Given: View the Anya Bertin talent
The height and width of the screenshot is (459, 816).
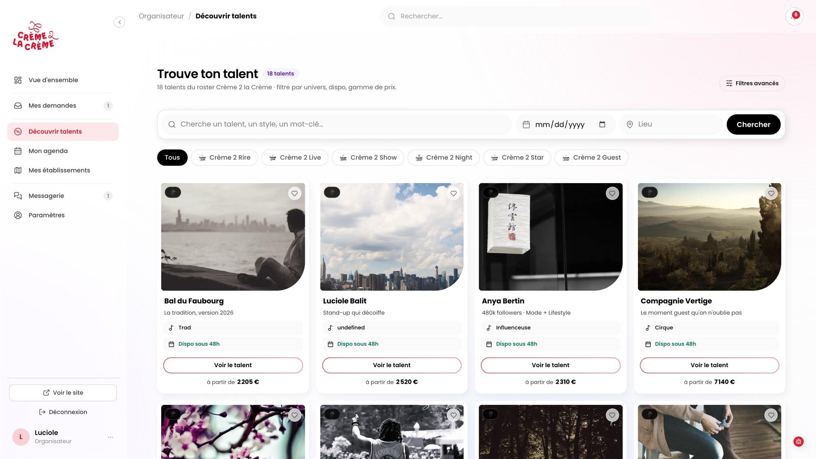Looking at the screenshot, I should tap(550, 365).
